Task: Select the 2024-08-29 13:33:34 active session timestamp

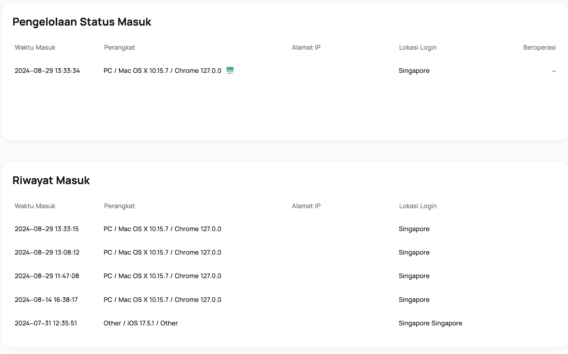Action: tap(47, 71)
